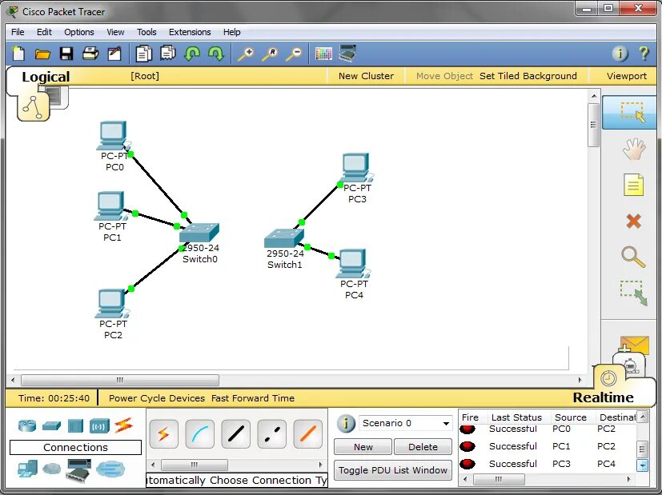Select the Custom Made Devices category
The height and width of the screenshot is (495, 662).
78,470
